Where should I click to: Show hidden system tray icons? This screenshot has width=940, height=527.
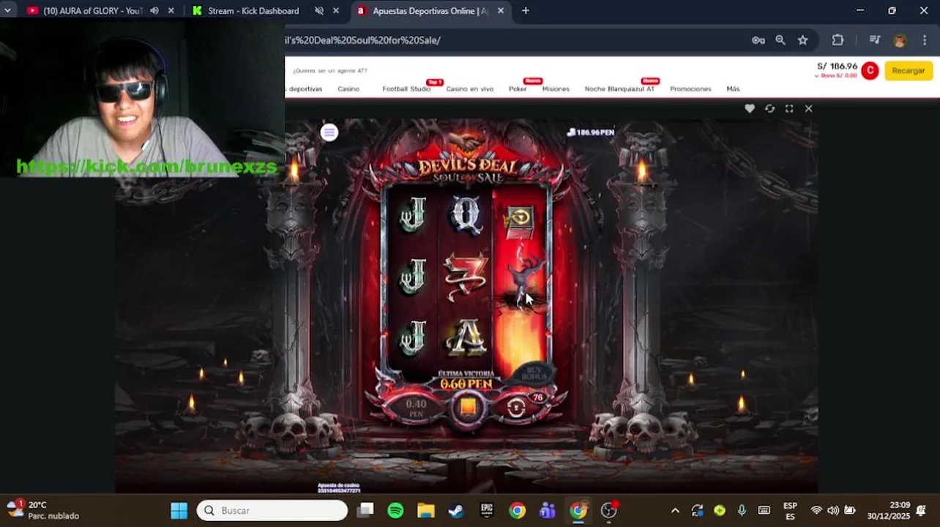675,510
